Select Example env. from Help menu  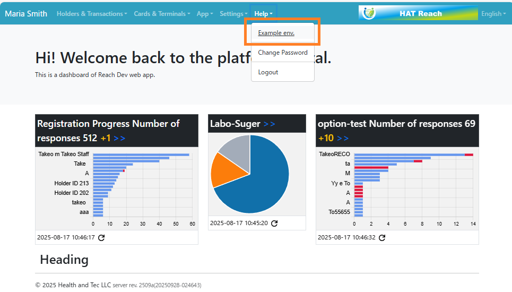pyautogui.click(x=276, y=33)
